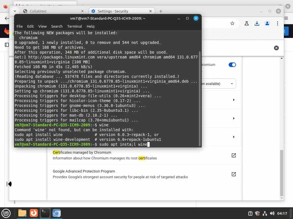Close the Settings - Security tab
This screenshot has height=219, width=293.
[x=151, y=11]
